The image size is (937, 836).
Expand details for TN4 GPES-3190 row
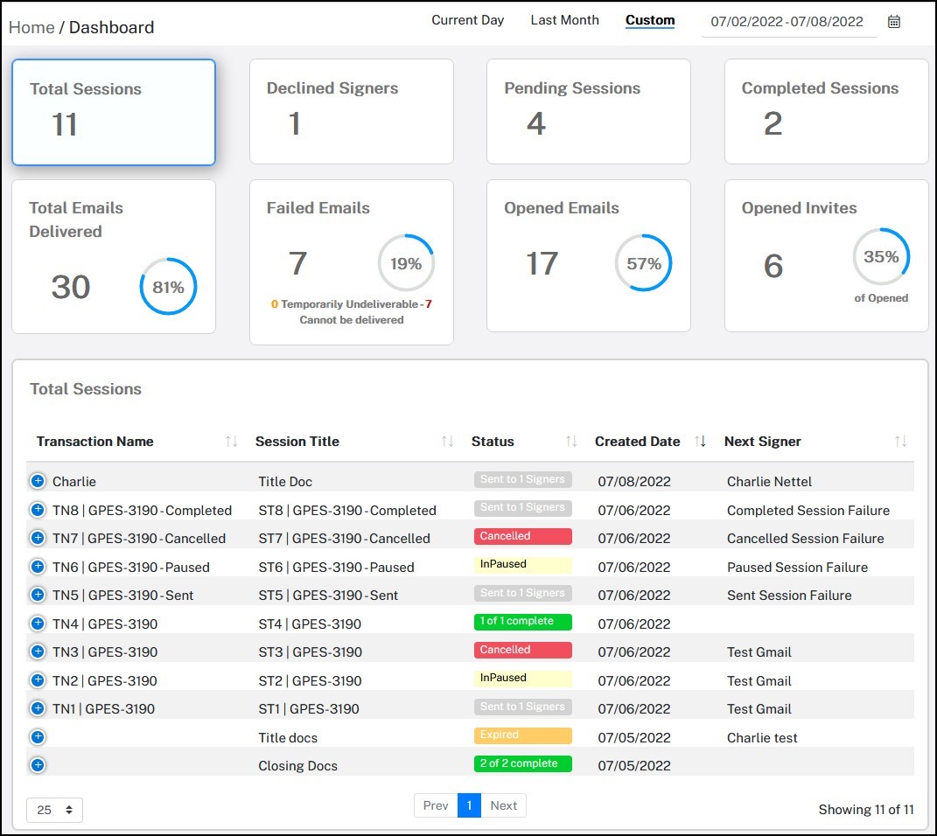[37, 623]
